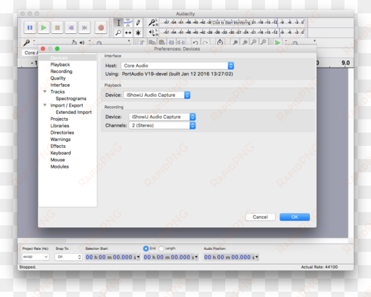Image resolution: width=371 pixels, height=297 pixels.
Task: Collapse the Tracks tree disclosure triangle
Action: pos(45,91)
